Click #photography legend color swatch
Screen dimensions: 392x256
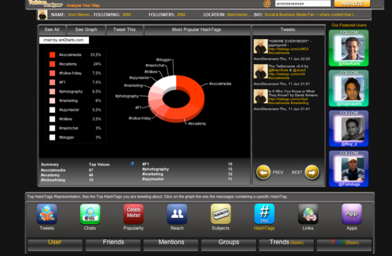point(52,92)
